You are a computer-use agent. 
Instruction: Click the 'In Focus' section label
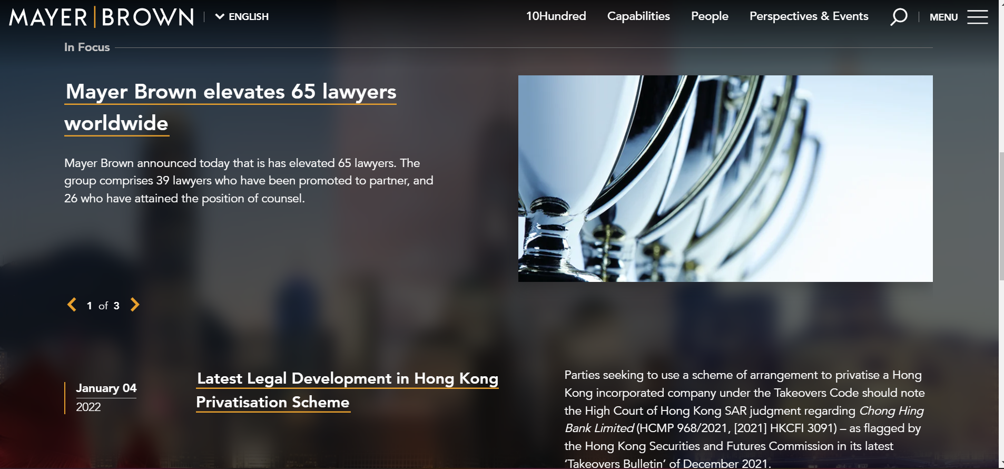point(87,47)
